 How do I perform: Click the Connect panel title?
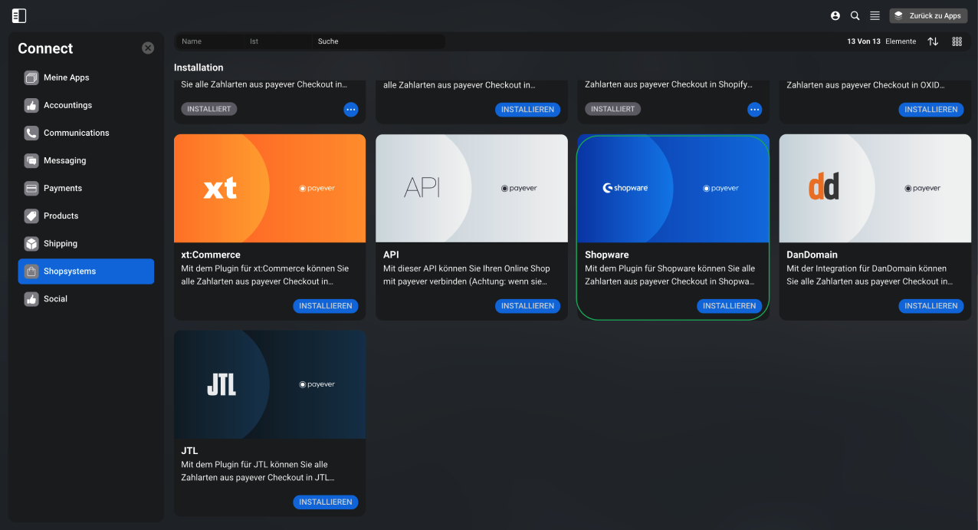(45, 48)
